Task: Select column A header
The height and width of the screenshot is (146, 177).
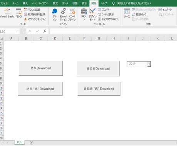Action: 11,38
